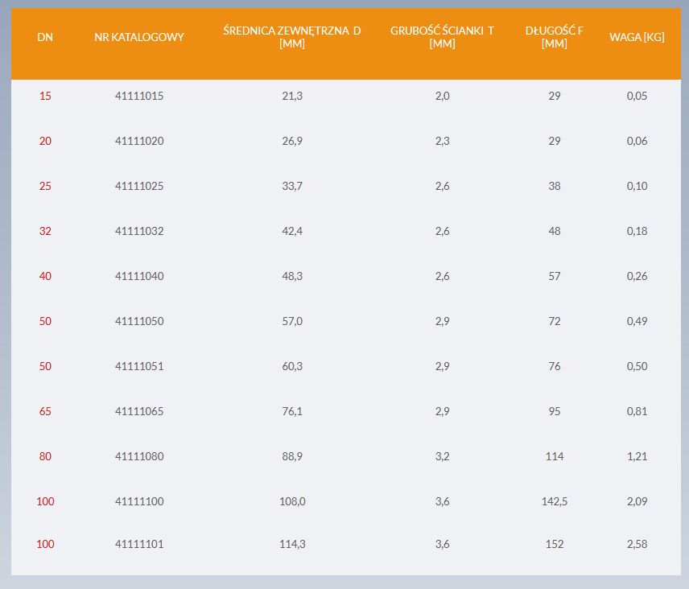The height and width of the screenshot is (589, 689).
Task: Click the GRUBOŚĆ ŚCIANKI T header
Action: (x=442, y=37)
